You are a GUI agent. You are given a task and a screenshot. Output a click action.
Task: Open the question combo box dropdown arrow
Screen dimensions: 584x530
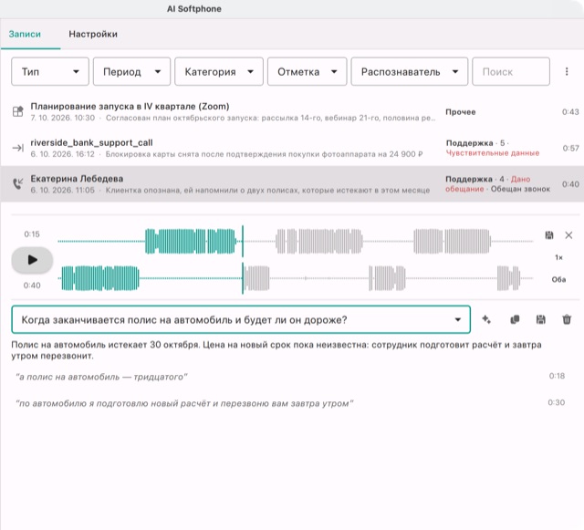point(458,319)
